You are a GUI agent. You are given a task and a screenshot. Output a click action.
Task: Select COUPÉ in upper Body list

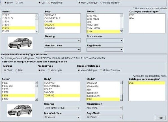point(62,22)
